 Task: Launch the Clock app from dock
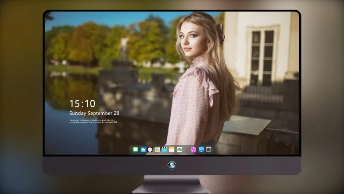(x=150, y=150)
